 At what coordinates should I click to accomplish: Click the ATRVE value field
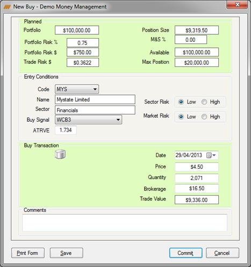[x=66, y=130]
